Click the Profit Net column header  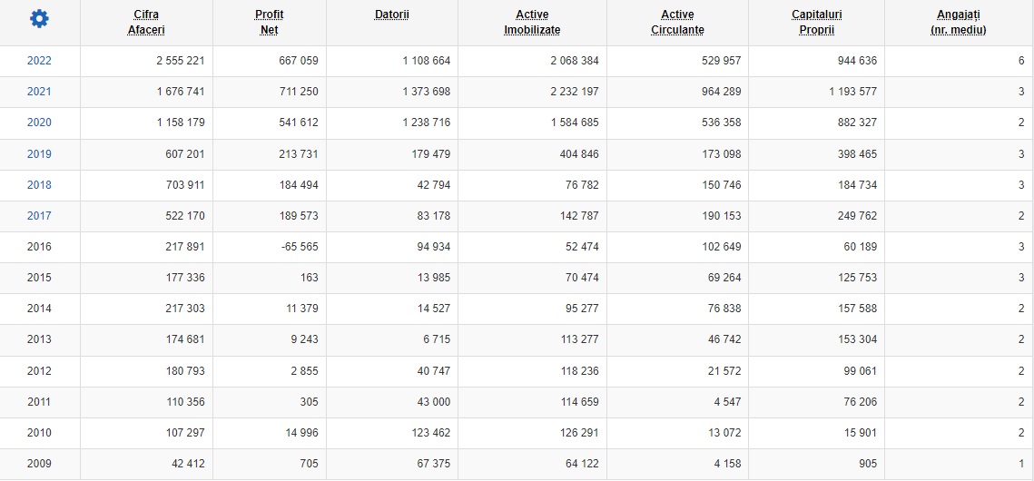[x=269, y=23]
